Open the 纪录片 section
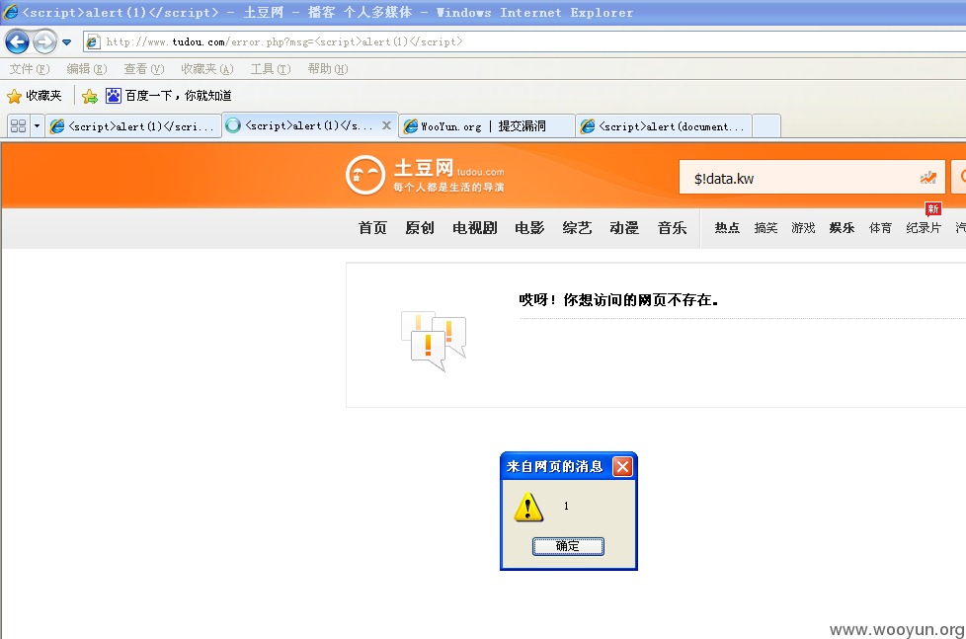 (923, 228)
